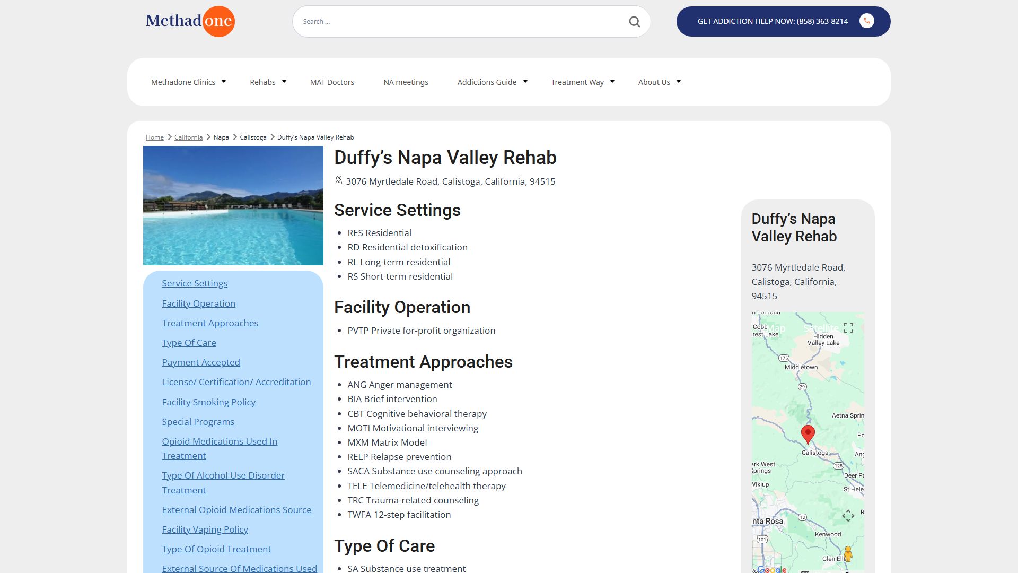Go to California breadcrumb link
This screenshot has height=573, width=1018.
pyautogui.click(x=188, y=137)
